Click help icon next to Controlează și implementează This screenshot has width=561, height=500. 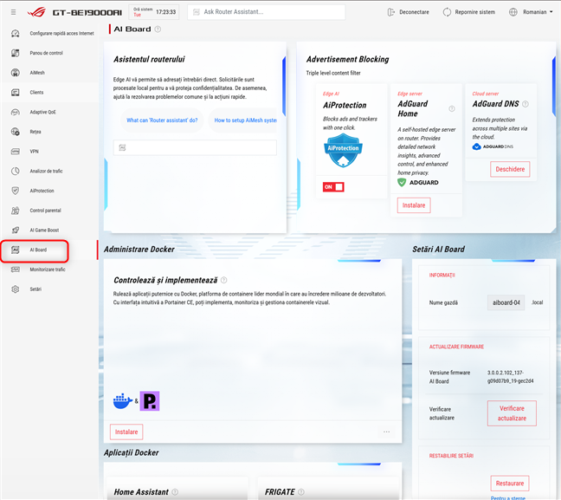click(x=224, y=280)
